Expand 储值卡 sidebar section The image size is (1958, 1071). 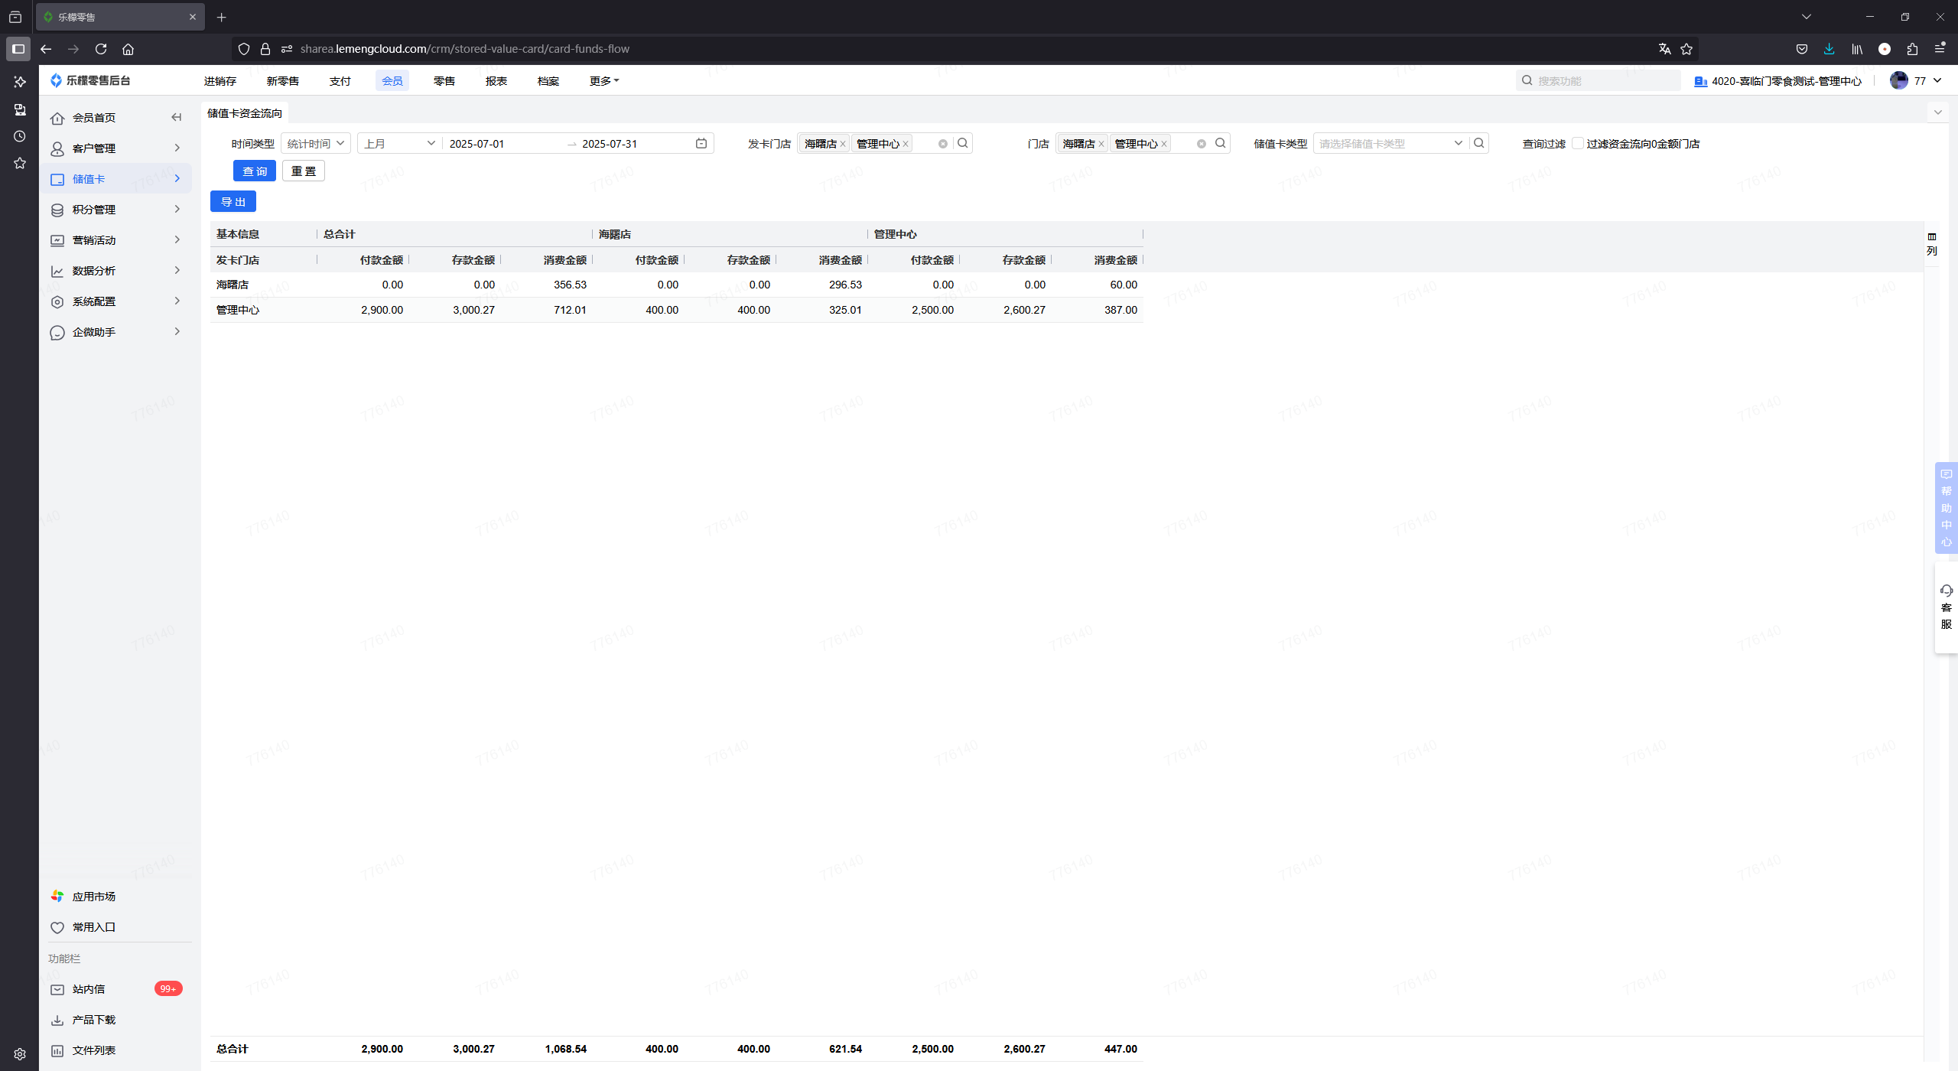point(115,179)
